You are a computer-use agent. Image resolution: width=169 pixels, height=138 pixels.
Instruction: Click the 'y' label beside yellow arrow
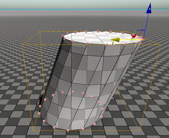point(113,43)
